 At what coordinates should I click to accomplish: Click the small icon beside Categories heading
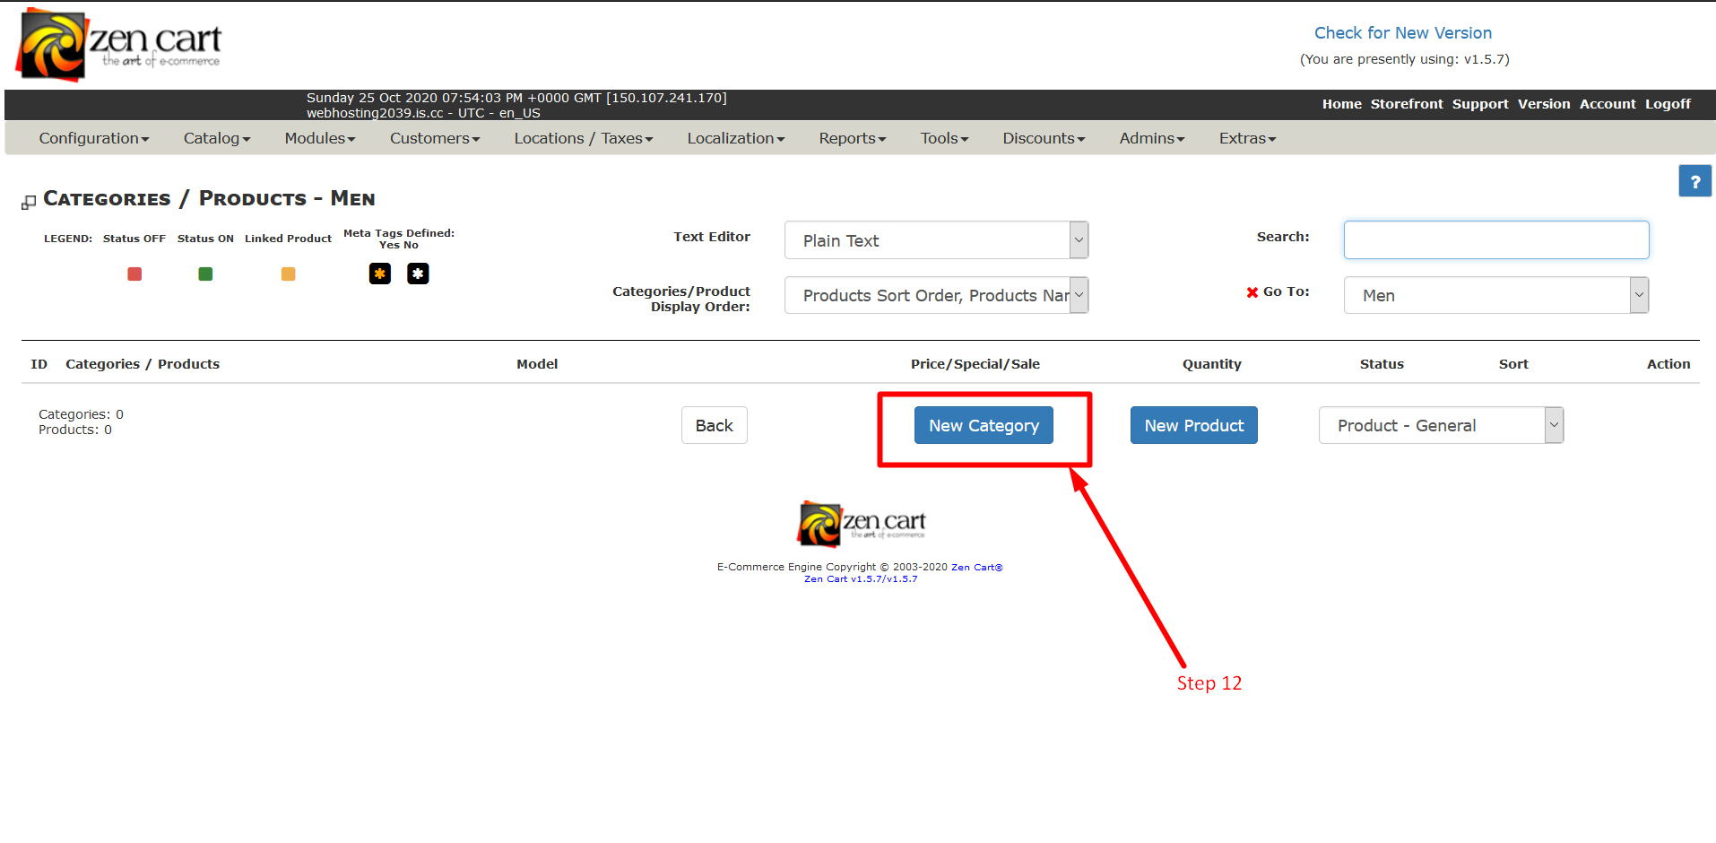click(29, 203)
